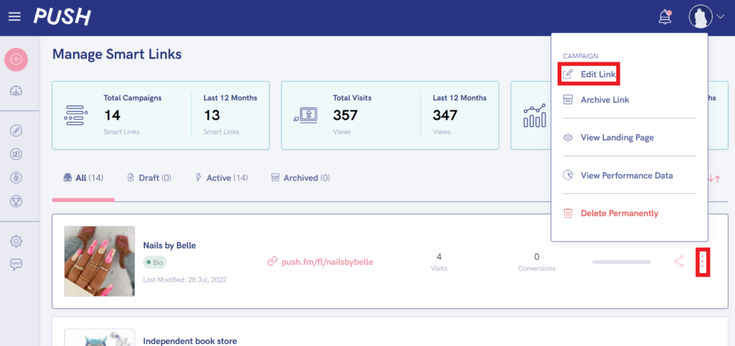Switch to the Archived (0) tab
This screenshot has width=735, height=346.
[301, 178]
